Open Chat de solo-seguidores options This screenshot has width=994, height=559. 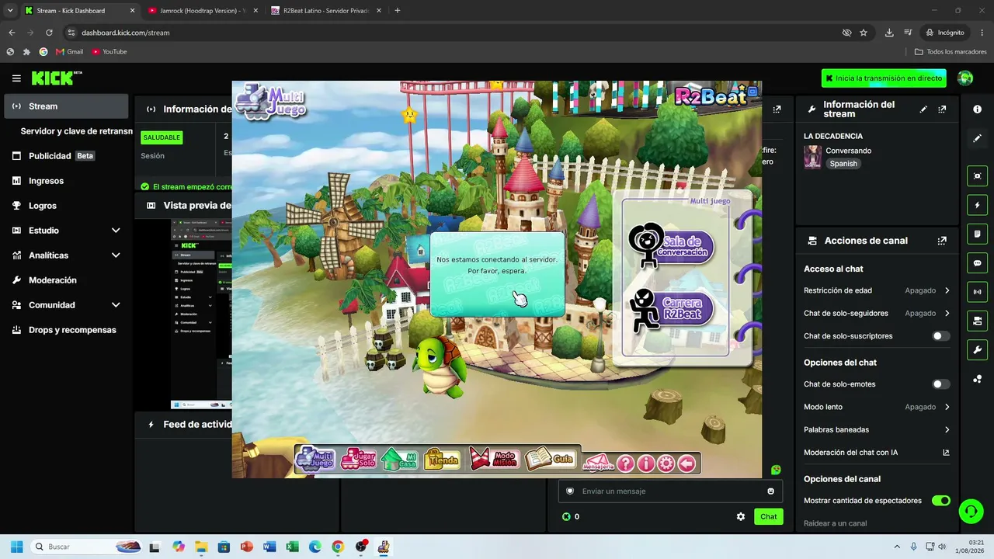click(x=877, y=314)
